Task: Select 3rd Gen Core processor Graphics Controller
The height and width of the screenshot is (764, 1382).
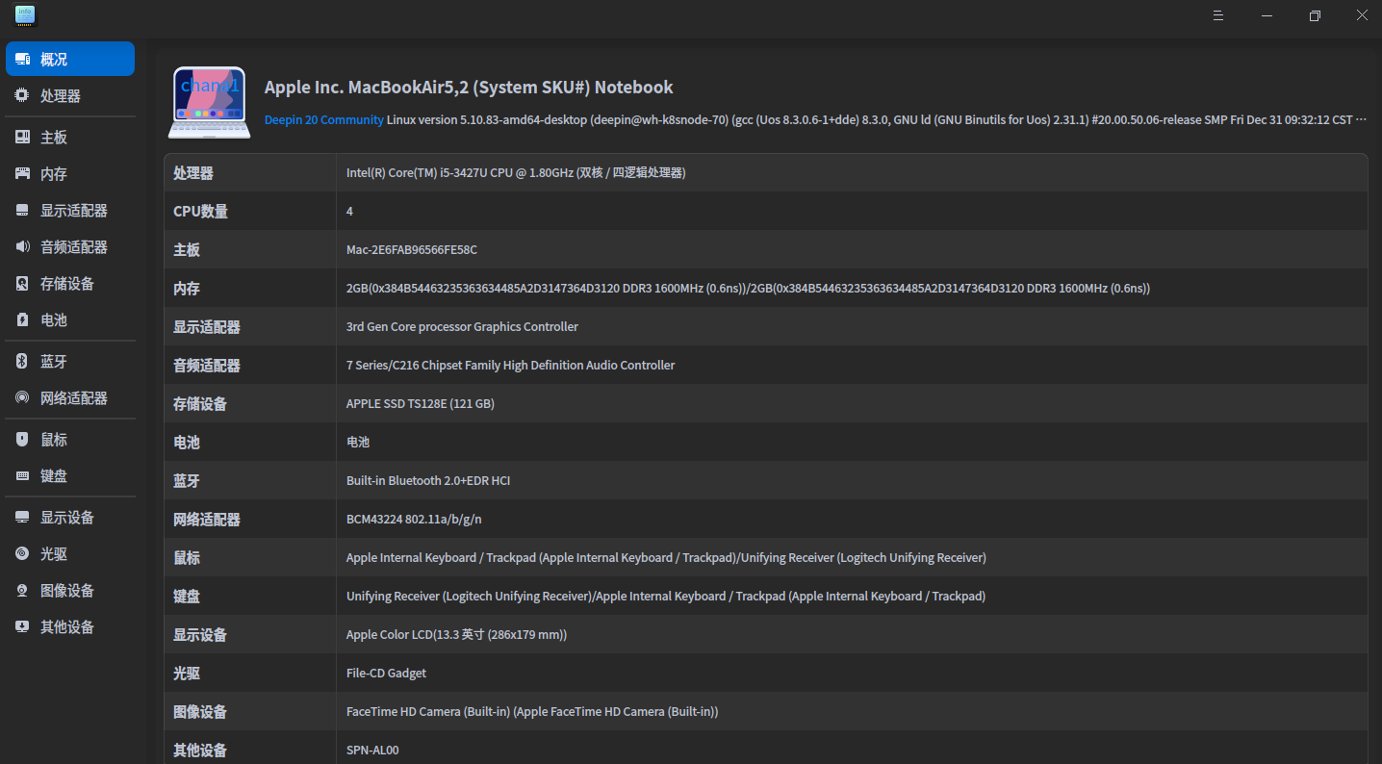Action: (462, 327)
